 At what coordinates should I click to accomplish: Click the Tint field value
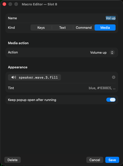tap(102, 88)
